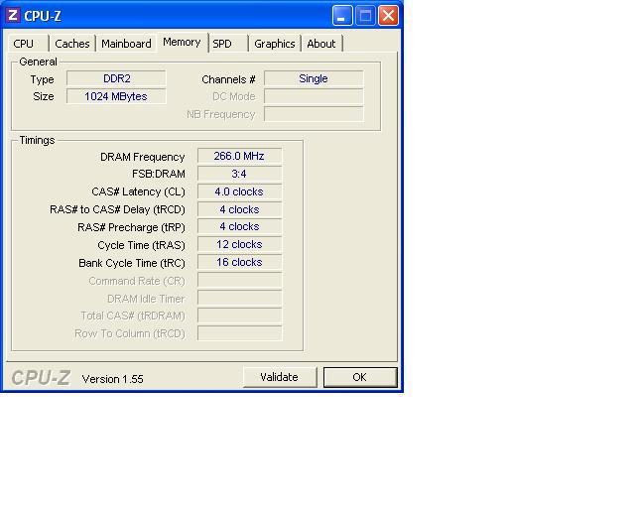Viewport: 635px width, 508px height.
Task: Minimize the CPU-Z window
Action: pyautogui.click(x=342, y=16)
